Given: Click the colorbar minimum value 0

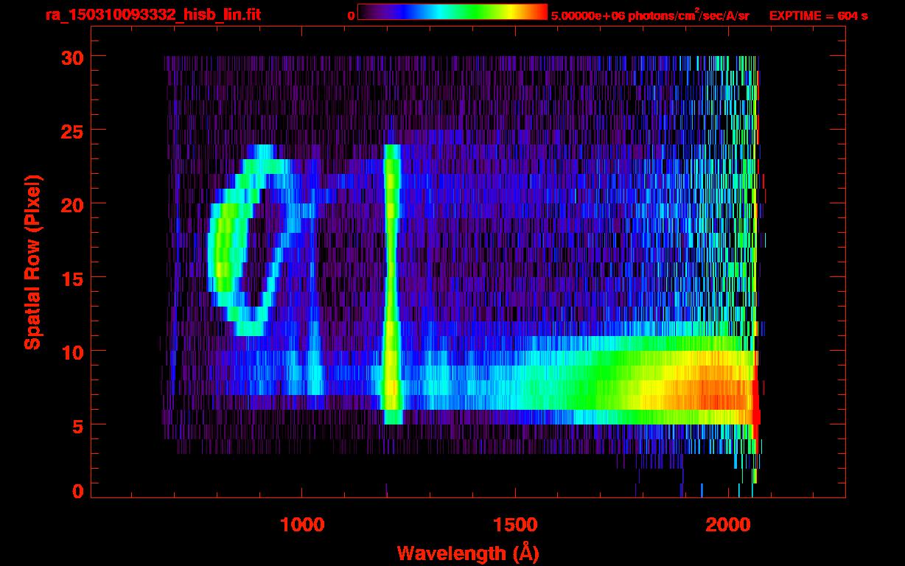Looking at the screenshot, I should 352,15.
